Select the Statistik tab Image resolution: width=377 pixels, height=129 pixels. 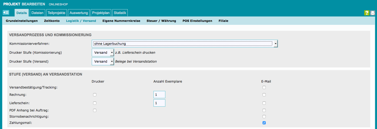120,13
